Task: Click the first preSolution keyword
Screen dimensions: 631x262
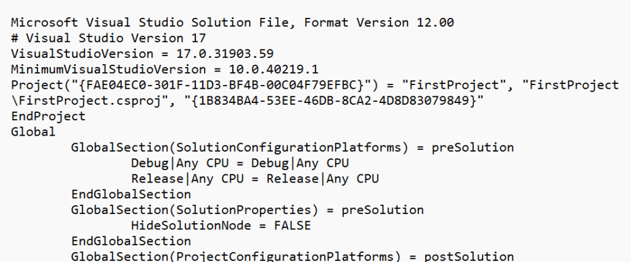Action: click(x=473, y=148)
